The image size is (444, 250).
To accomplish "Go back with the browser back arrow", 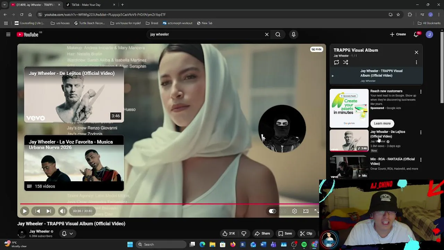I will point(5,15).
